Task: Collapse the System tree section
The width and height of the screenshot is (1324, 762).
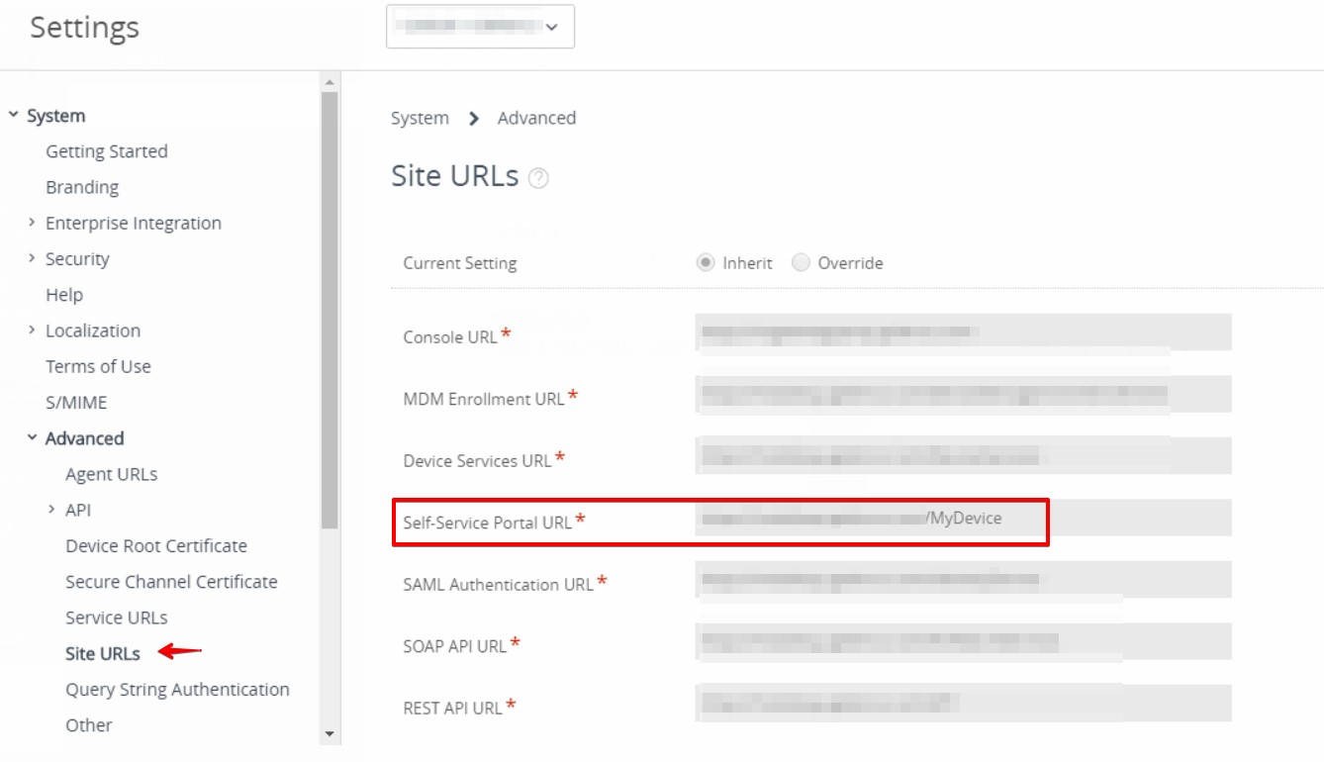Action: 14,116
